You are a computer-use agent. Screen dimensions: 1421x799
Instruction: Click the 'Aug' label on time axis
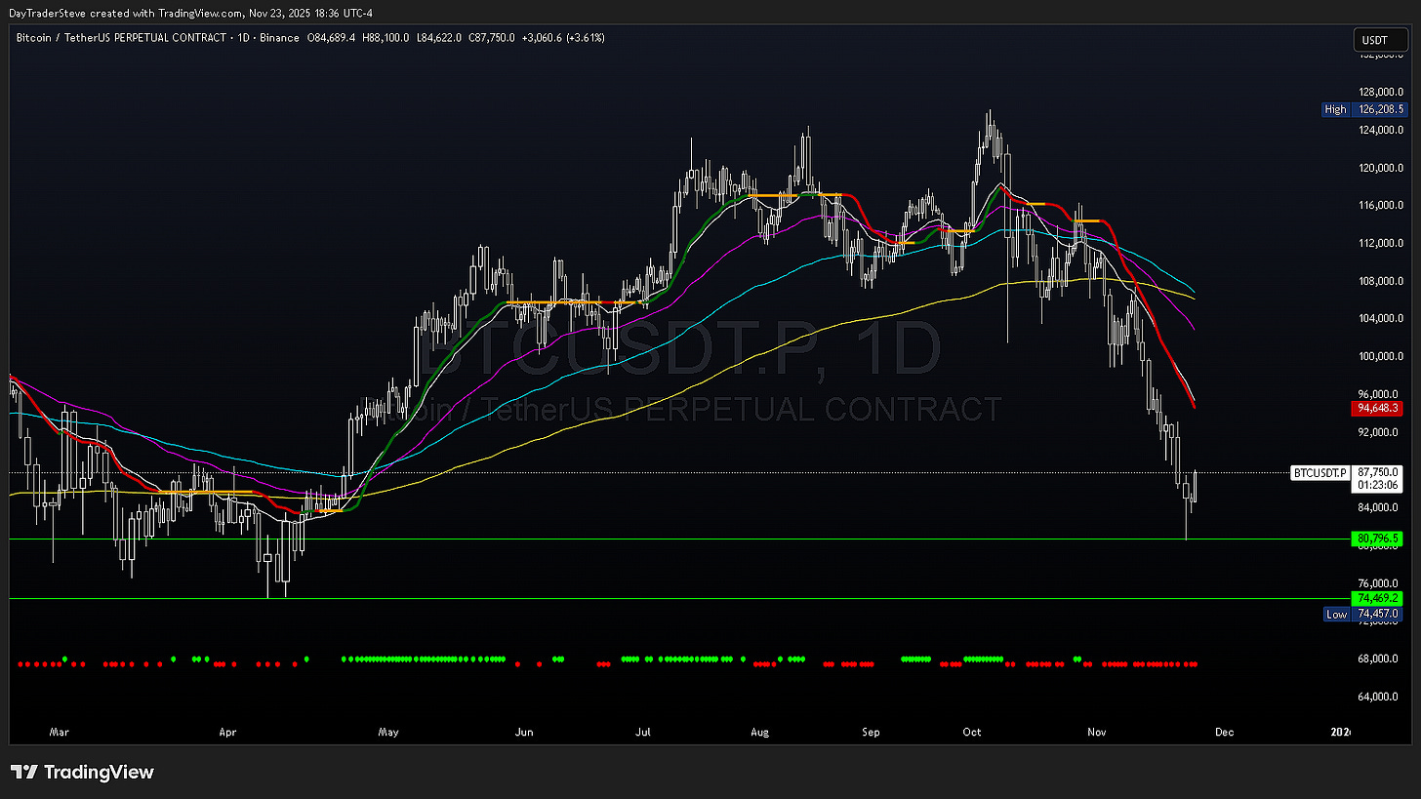point(761,731)
